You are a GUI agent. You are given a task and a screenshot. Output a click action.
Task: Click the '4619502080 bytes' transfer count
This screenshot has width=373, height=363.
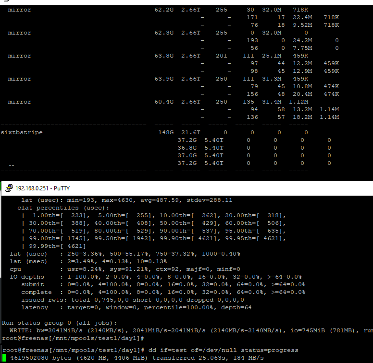pyautogui.click(x=41, y=358)
